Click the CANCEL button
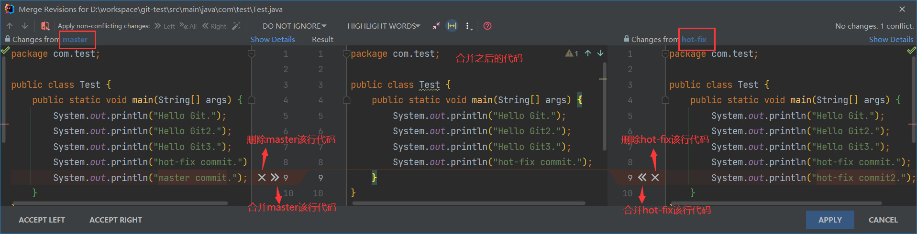 pos(883,220)
